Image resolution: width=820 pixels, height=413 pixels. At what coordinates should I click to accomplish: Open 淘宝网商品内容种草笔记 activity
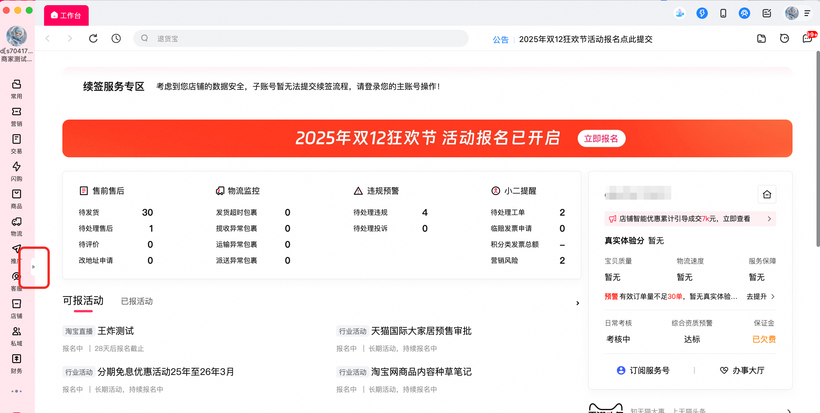[421, 372]
